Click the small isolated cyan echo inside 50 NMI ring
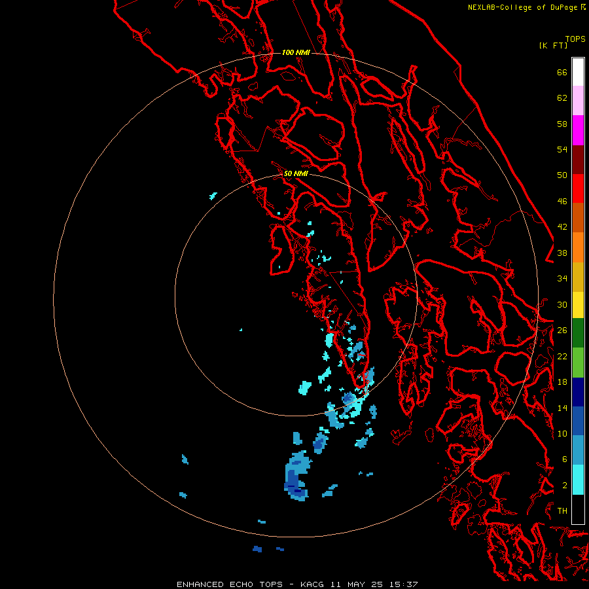This screenshot has width=589, height=589. pyautogui.click(x=241, y=330)
